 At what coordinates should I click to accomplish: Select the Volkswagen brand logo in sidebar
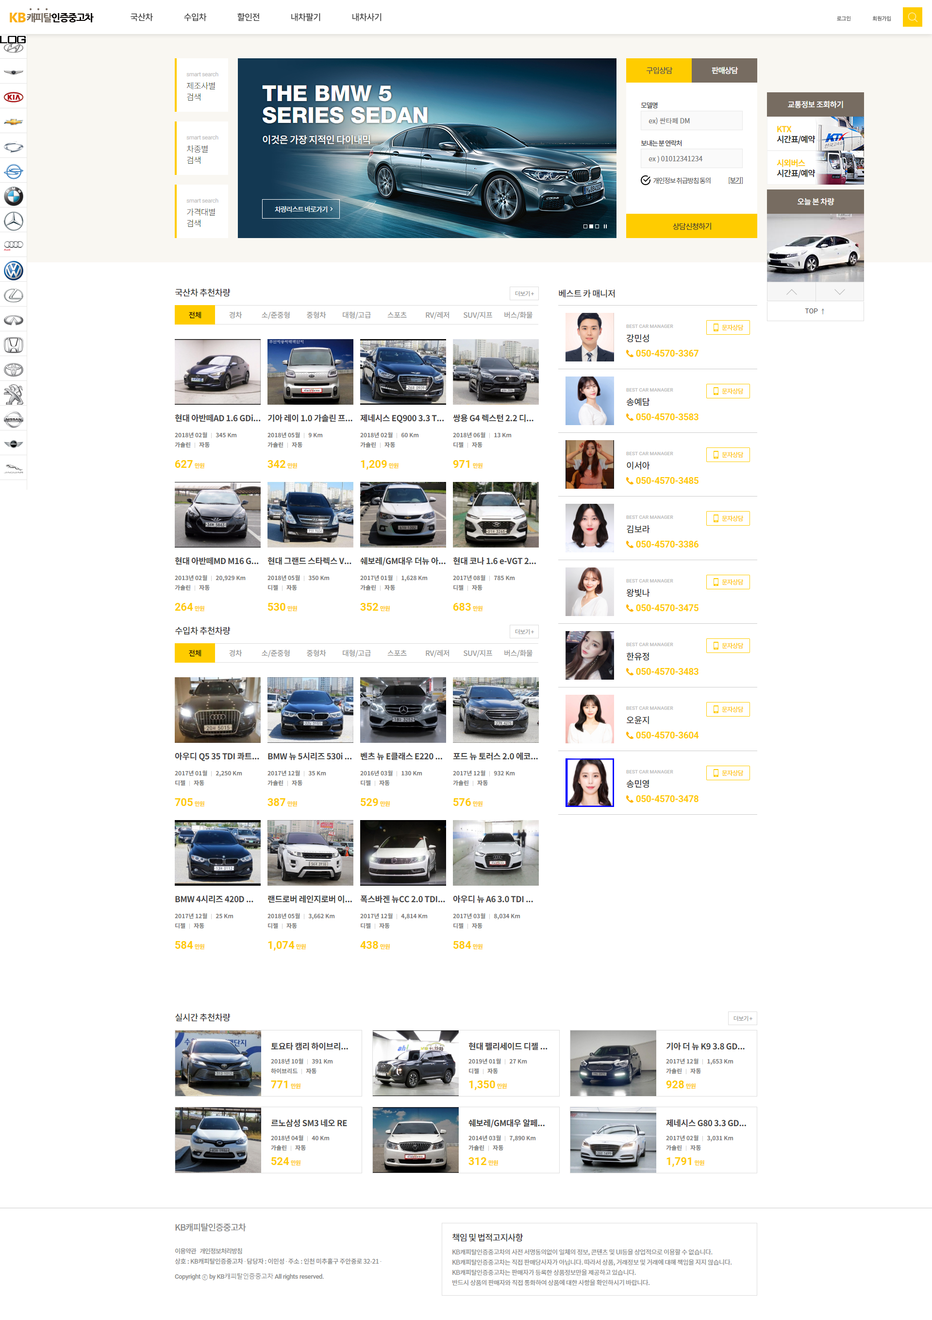point(13,271)
